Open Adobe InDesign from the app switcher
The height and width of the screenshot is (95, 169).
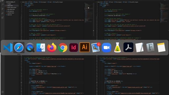pyautogui.click(x=74, y=47)
